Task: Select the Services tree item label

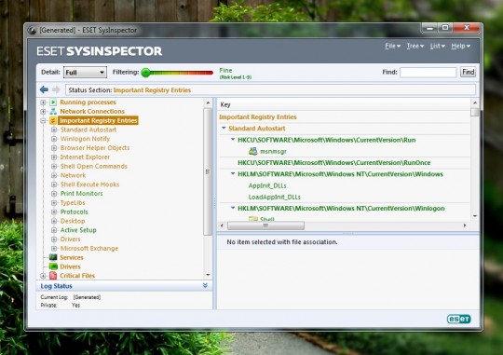Action: coord(72,257)
